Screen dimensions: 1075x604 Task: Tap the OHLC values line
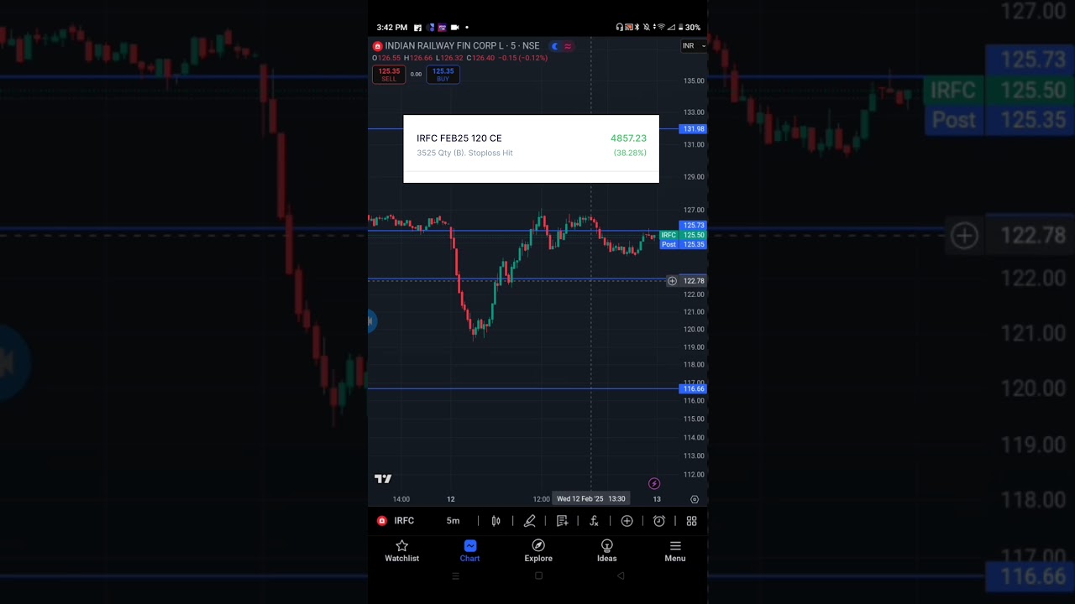(460, 58)
